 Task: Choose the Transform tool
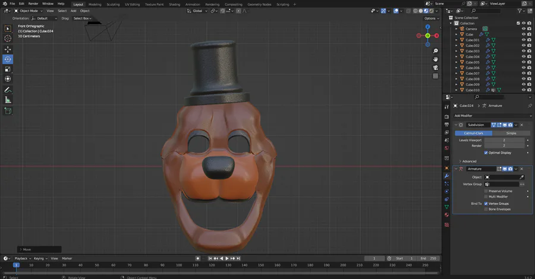(8, 79)
